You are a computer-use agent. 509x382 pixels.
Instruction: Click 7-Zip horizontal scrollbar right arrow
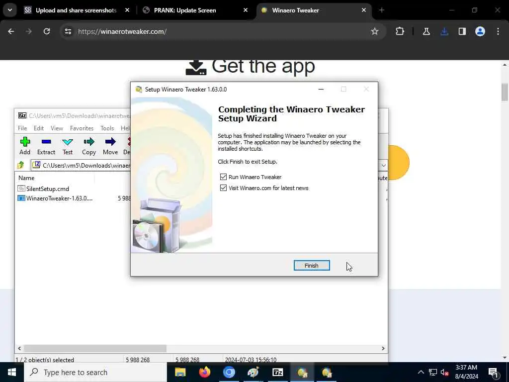tap(383, 348)
